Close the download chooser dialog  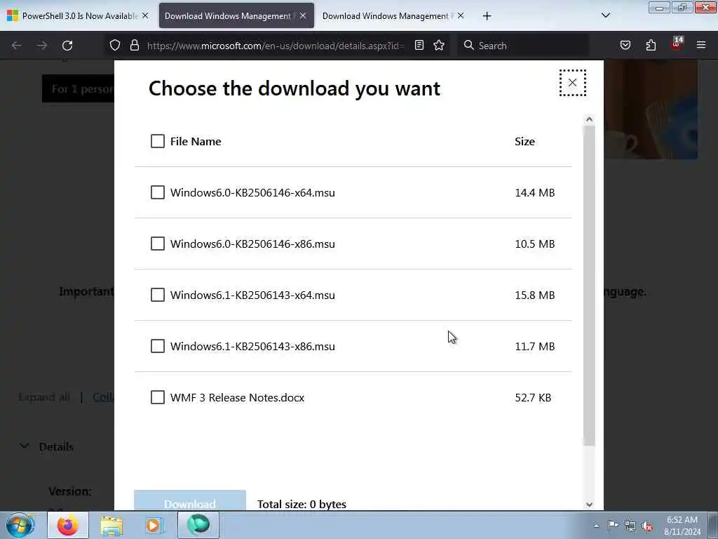click(572, 83)
